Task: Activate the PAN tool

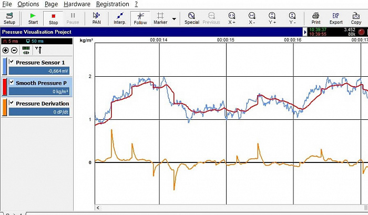Action: click(x=97, y=18)
